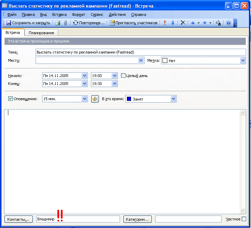Click the Delete X icon in toolbar

(x=183, y=23)
